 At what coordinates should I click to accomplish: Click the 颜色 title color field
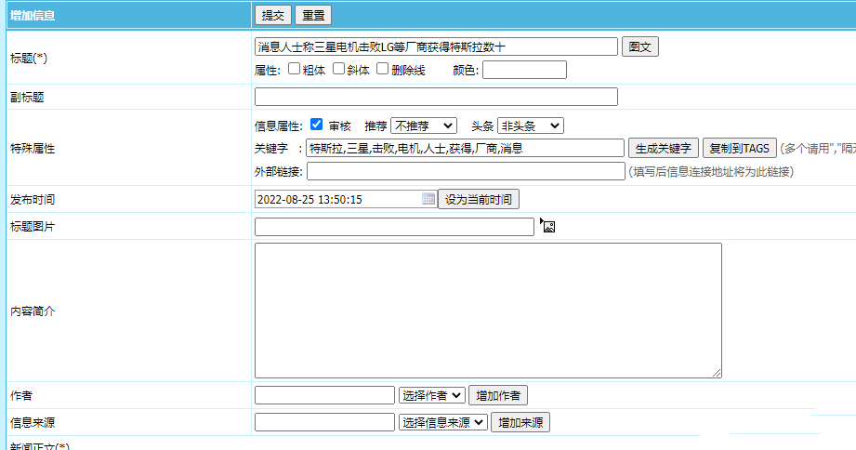point(523,70)
